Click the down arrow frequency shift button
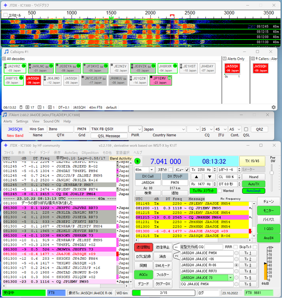282x298 pixels. pos(209,177)
